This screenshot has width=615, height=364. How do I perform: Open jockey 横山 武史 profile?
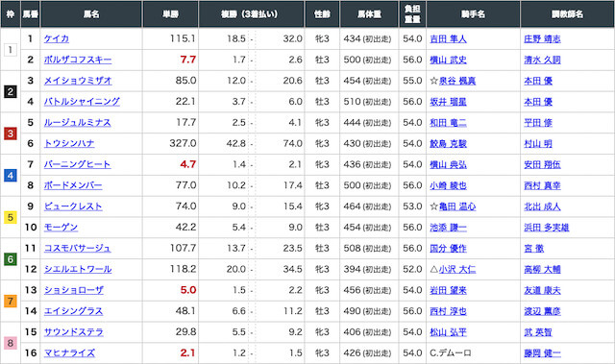449,60
